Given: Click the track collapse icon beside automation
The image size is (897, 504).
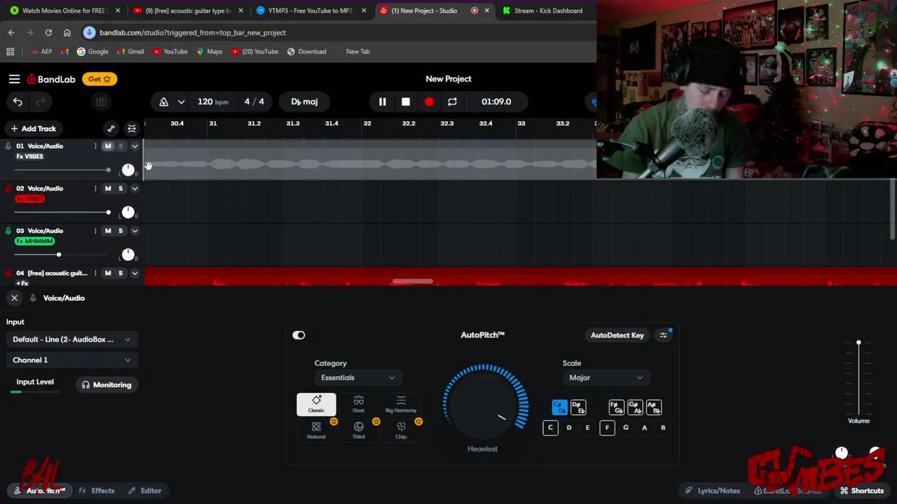Looking at the screenshot, I should click(x=132, y=129).
